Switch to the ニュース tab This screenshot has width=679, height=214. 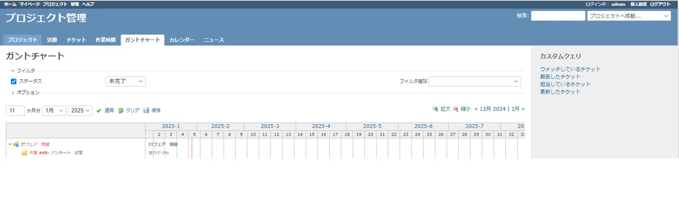point(214,40)
